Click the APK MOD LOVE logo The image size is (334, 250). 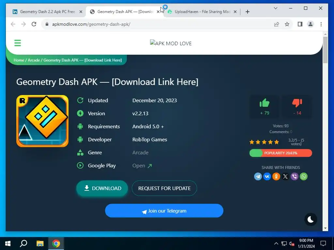171,43
